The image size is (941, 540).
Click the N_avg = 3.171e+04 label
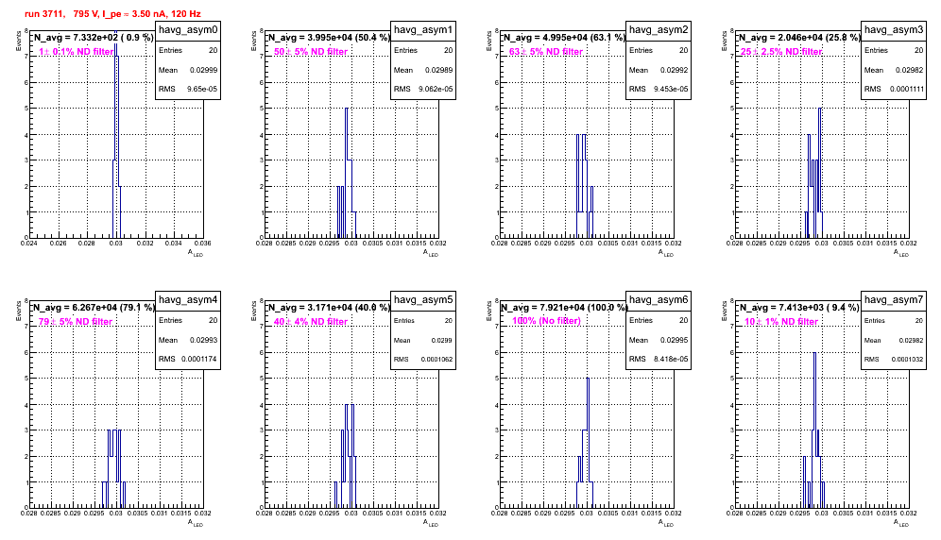(328, 308)
